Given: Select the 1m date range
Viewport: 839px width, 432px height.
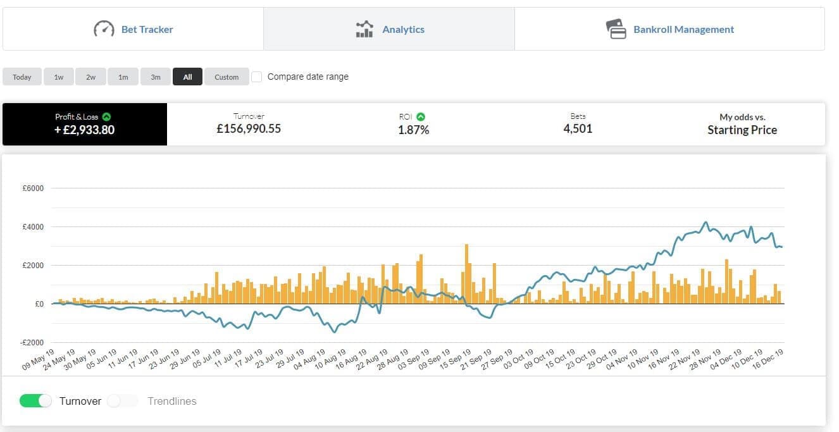Looking at the screenshot, I should (x=123, y=77).
